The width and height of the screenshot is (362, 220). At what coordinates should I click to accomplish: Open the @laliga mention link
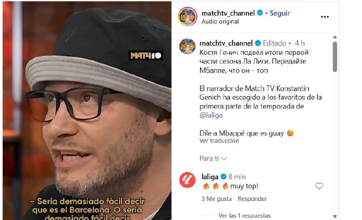tap(211, 115)
